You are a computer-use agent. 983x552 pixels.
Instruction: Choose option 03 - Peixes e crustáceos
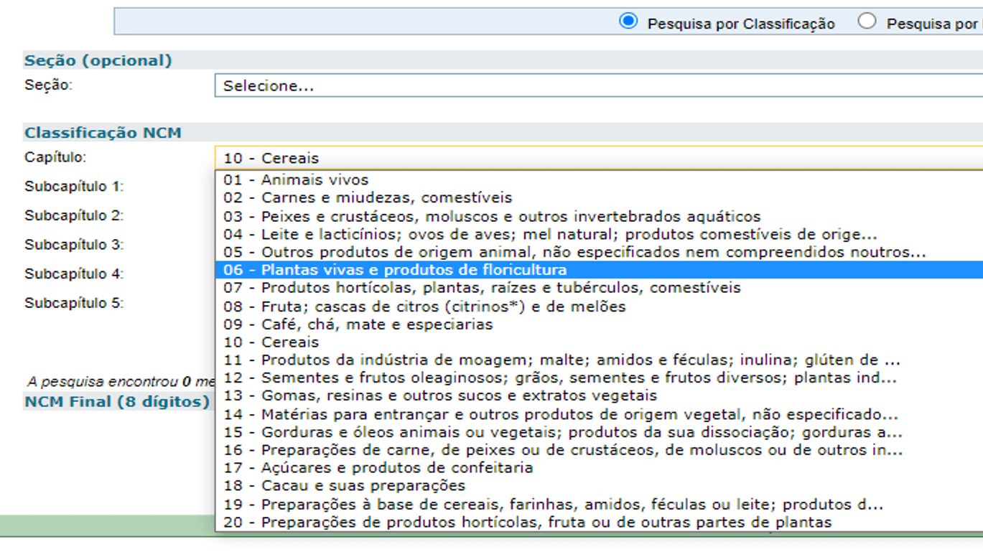431,215
